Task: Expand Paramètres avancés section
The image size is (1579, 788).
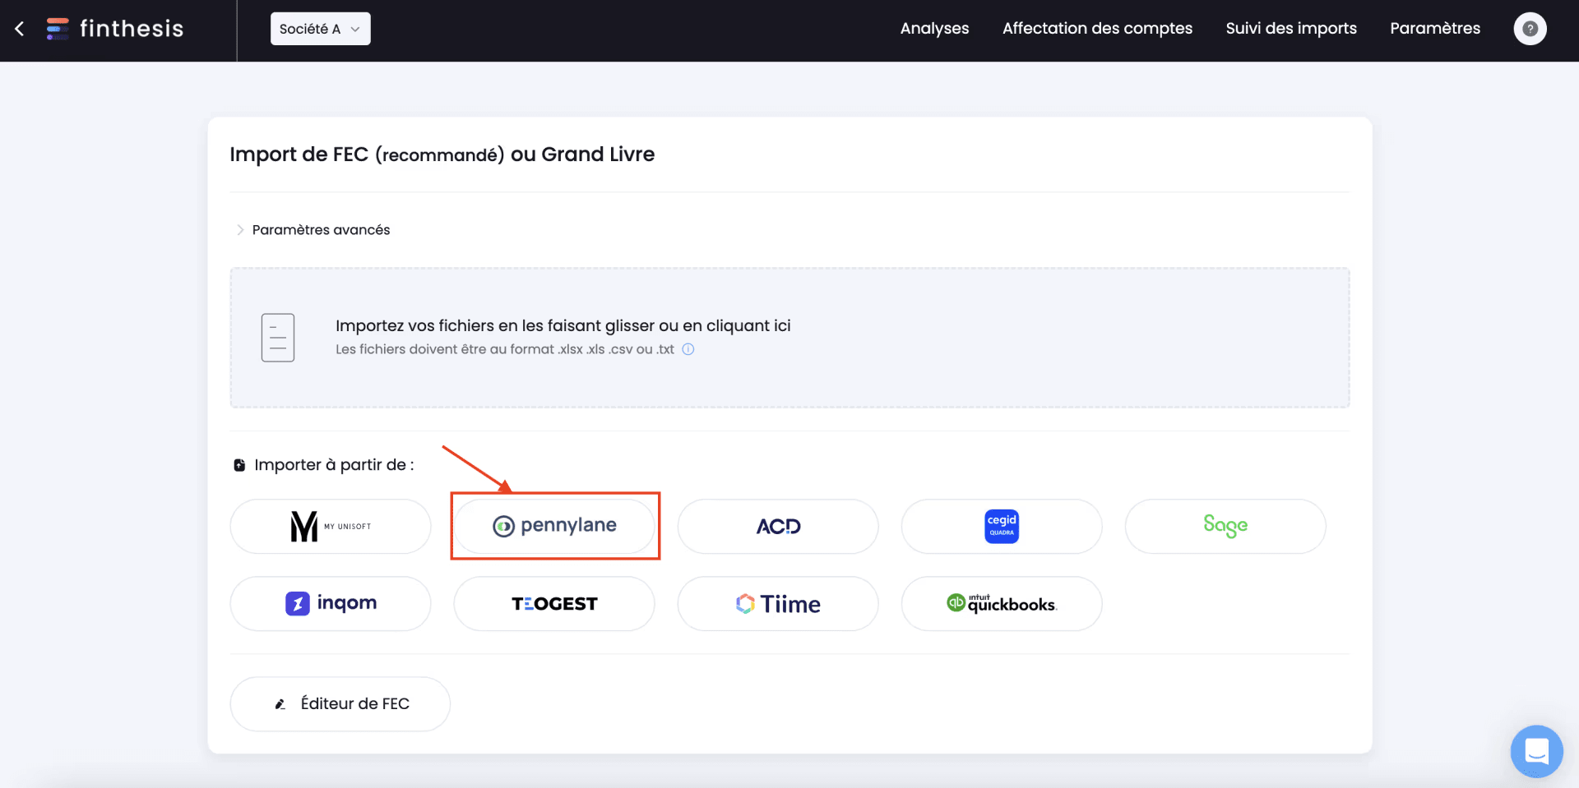Action: pyautogui.click(x=313, y=230)
